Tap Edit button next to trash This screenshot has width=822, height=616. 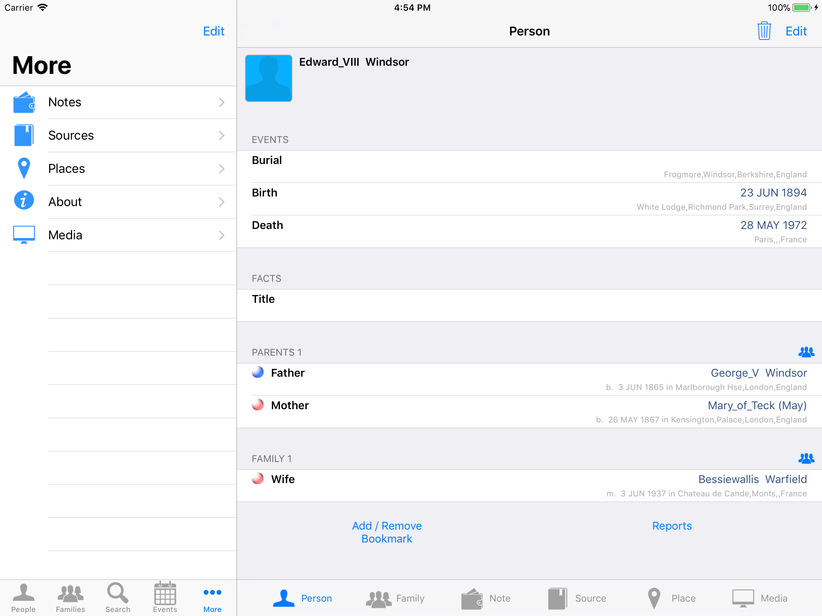pos(796,31)
